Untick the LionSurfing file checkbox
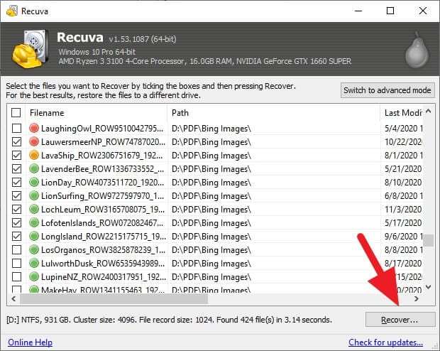The height and width of the screenshot is (351, 440). (x=16, y=195)
